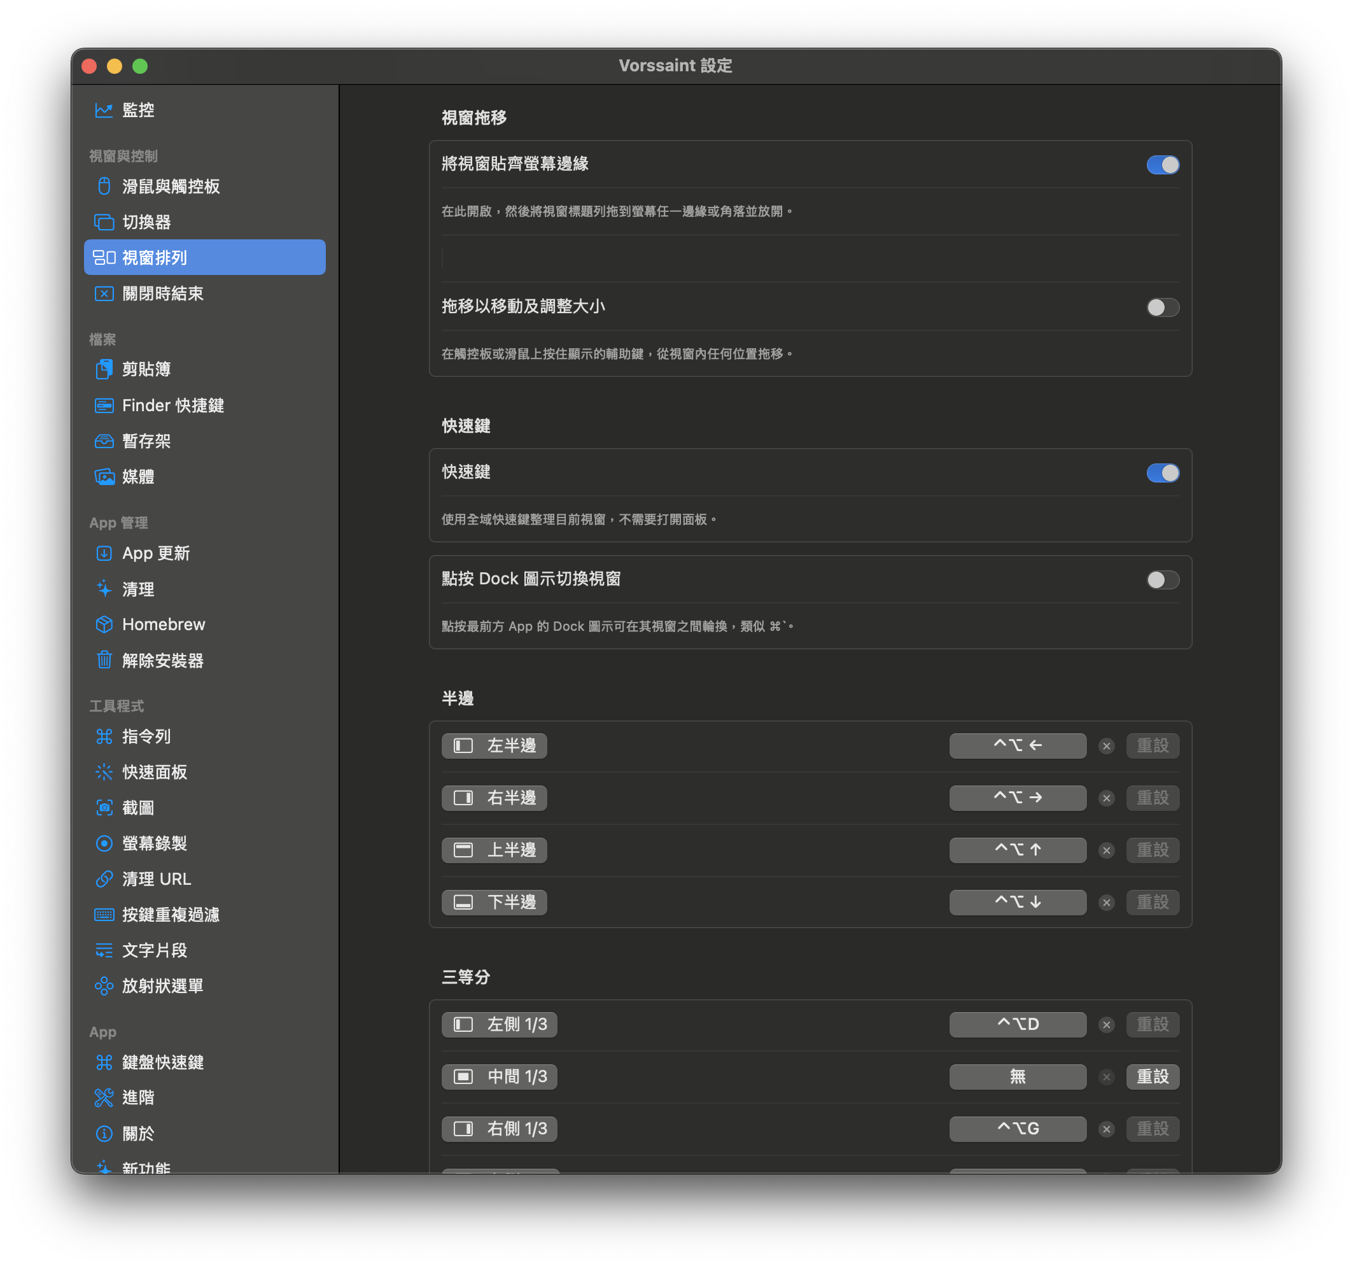Click 重設 for the 右側 1/3 row
The height and width of the screenshot is (1268, 1353).
coord(1153,1129)
